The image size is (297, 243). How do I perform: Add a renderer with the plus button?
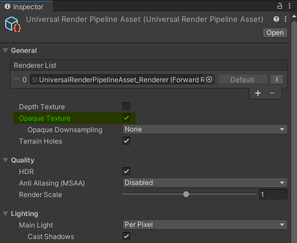coord(258,93)
